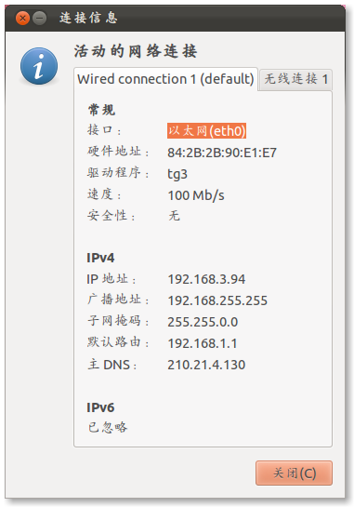This screenshot has height=507, width=354.
Task: Click the 关闭(C) button
Action: pyautogui.click(x=294, y=474)
